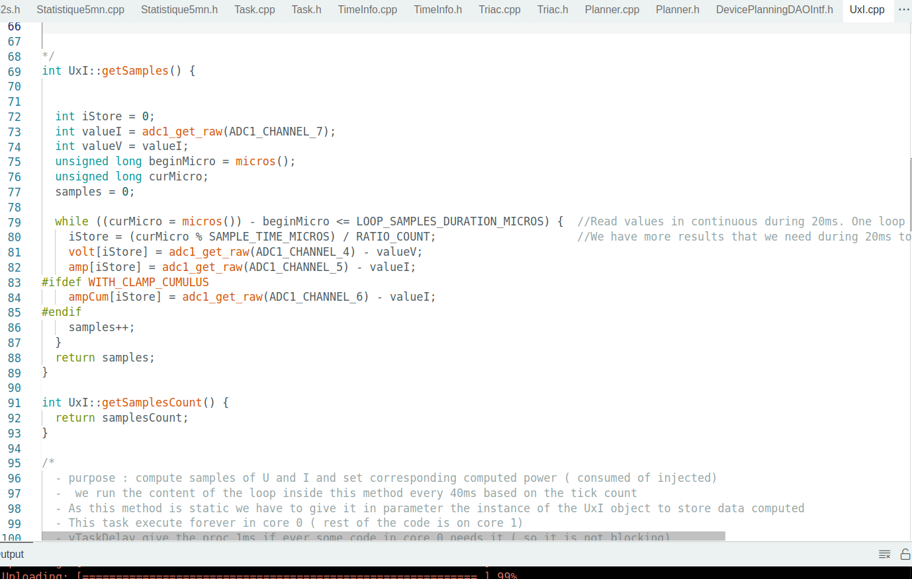Click the WITH_CLAMP_CUMULUS macro in the #ifdef line
Screen dimensions: 912x579
click(x=148, y=282)
